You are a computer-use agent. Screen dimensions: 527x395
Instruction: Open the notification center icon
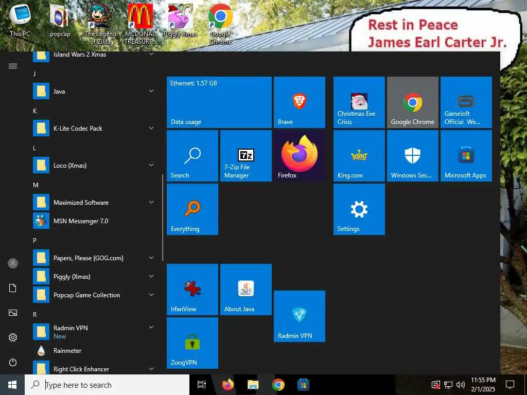click(x=510, y=385)
